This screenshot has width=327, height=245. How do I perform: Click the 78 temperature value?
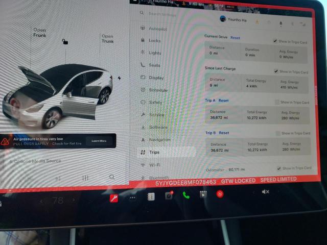[x=58, y=201]
